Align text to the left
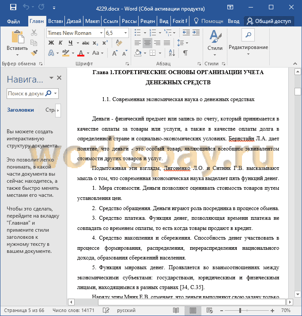 pos(138,43)
